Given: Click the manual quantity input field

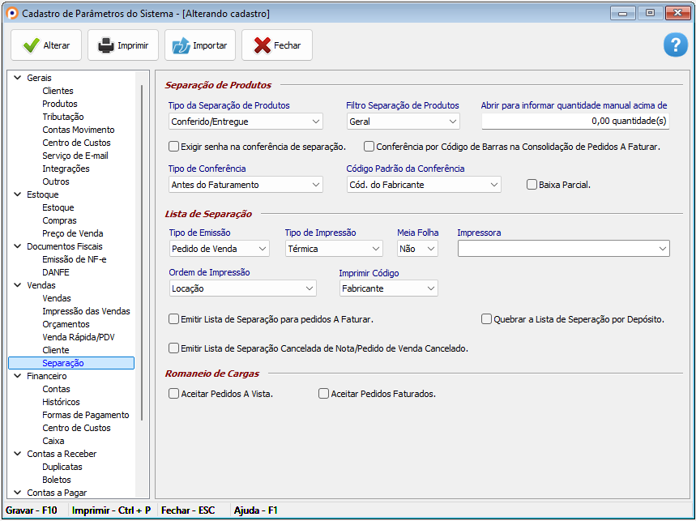Looking at the screenshot, I should (575, 122).
